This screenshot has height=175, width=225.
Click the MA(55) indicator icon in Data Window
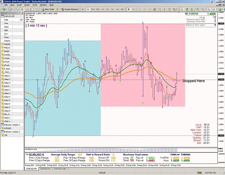3,44
